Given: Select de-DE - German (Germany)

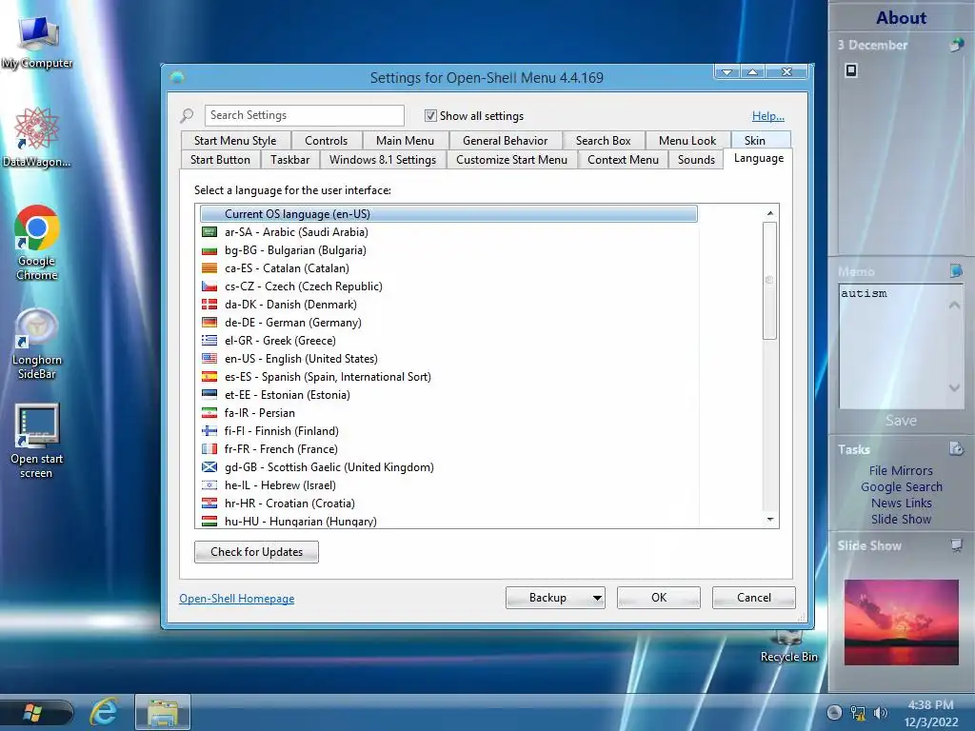Looking at the screenshot, I should click(448, 323).
